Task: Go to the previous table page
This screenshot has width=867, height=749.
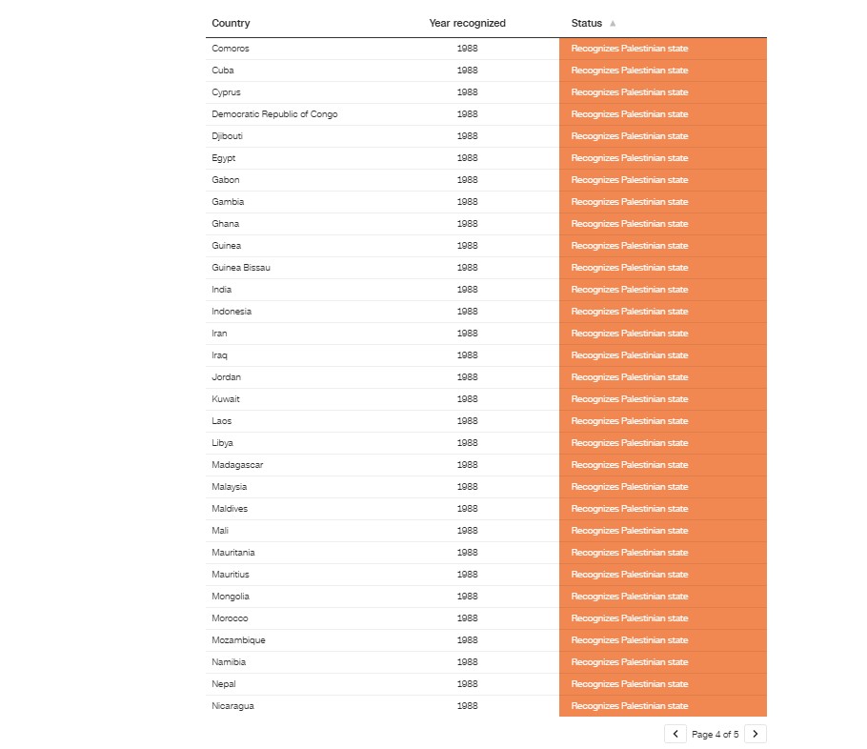Action: point(675,734)
